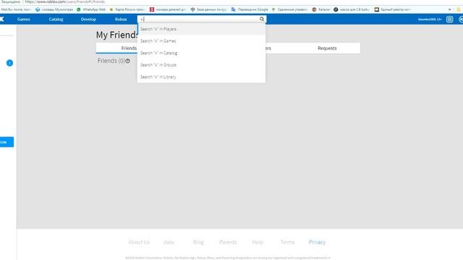Image resolution: width=463 pixels, height=260 pixels.
Task: Open the База данных bookmark
Action: (x=208, y=9)
